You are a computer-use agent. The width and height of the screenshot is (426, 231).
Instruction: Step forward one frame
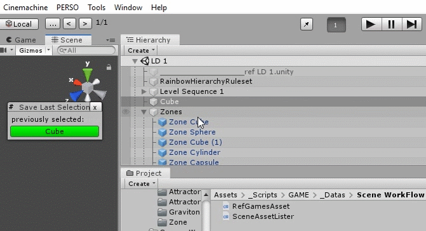tap(412, 24)
